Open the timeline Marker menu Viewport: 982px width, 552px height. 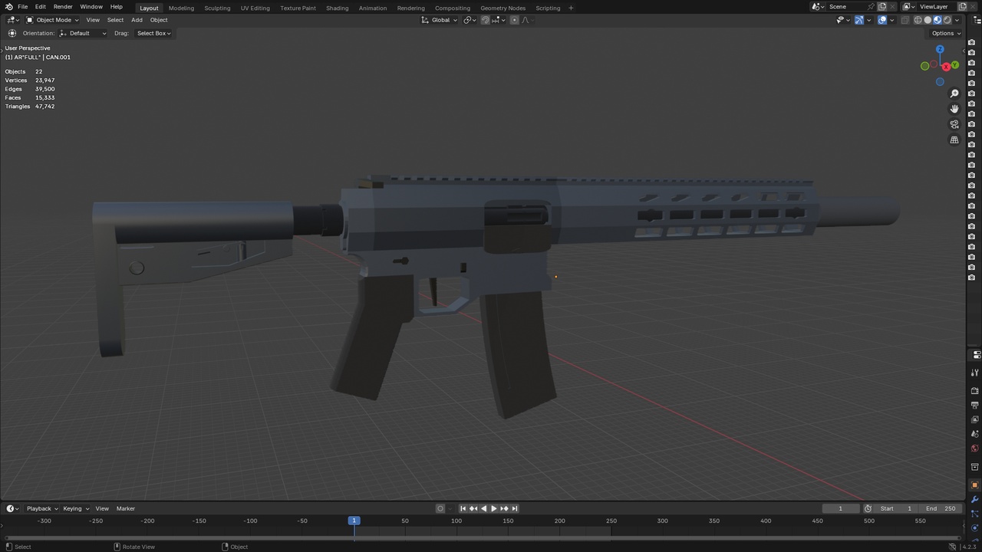[126, 508]
